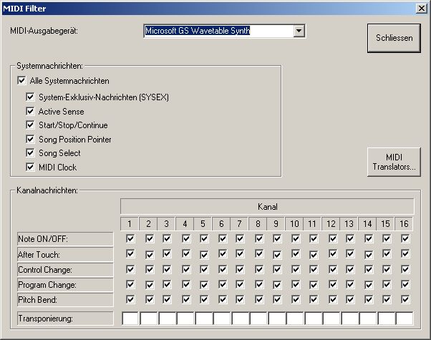Viewport: 431px width, 340px height.
Task: Click the Schliessen button
Action: 394,38
